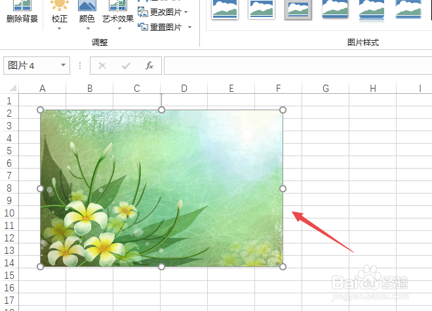Image resolution: width=432 pixels, height=311 pixels.
Task: Click inside the formula bar input
Action: 298,66
